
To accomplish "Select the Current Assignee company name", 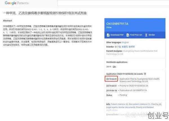I will [132, 53].
